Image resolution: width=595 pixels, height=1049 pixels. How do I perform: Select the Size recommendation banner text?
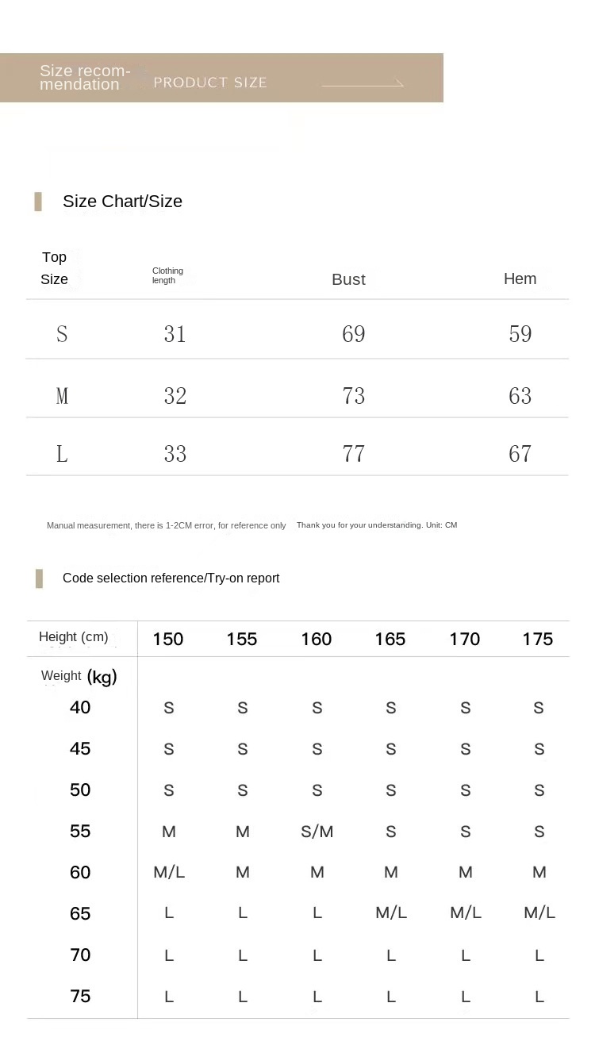(x=85, y=78)
